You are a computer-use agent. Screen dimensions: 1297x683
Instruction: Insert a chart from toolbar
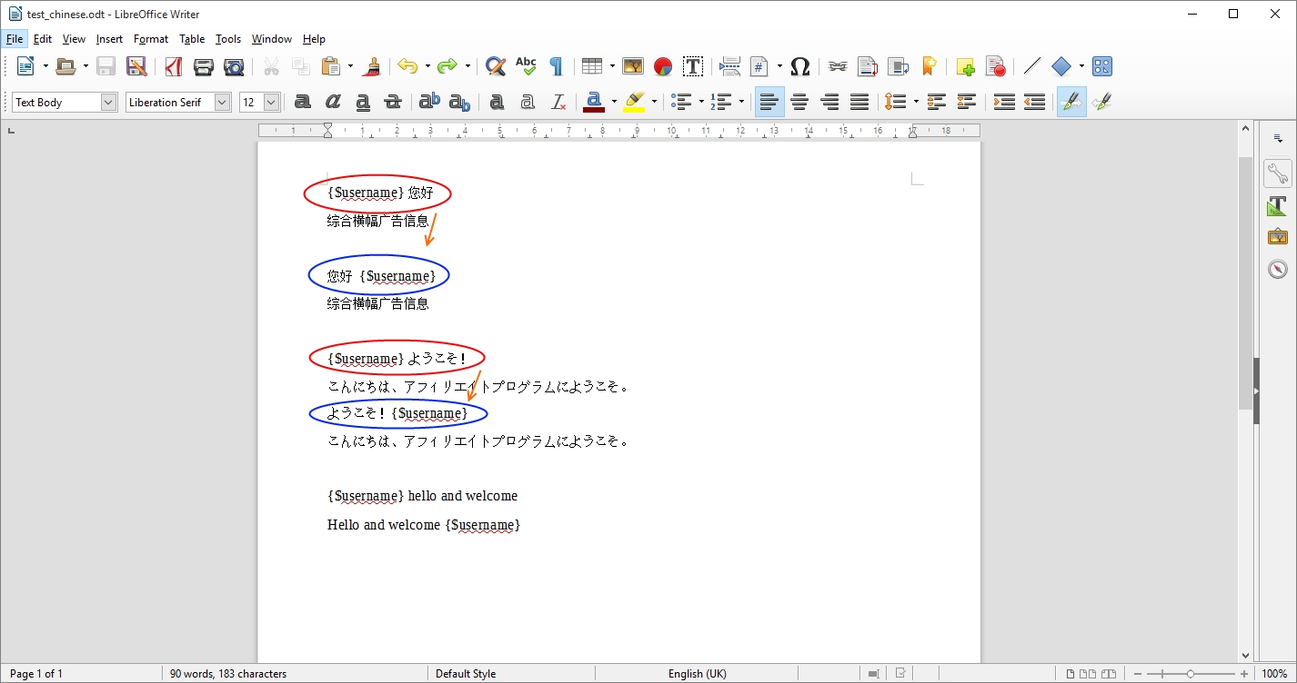663,66
